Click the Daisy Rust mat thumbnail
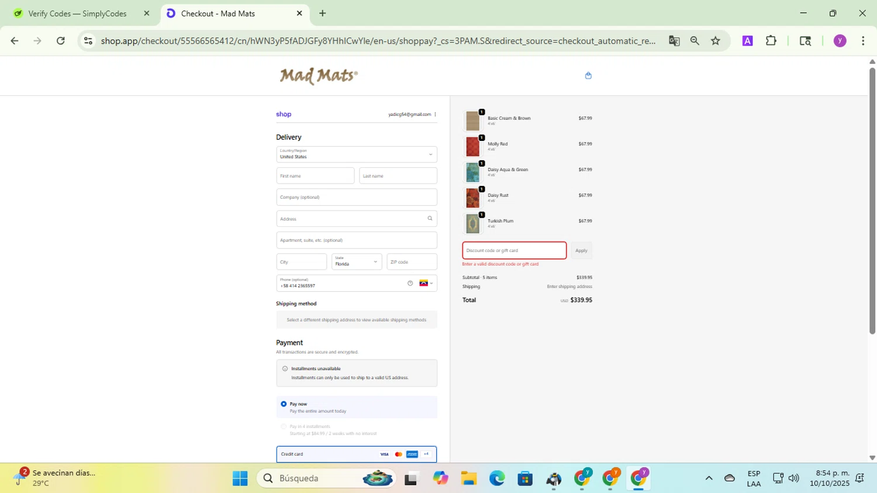This screenshot has width=877, height=493. [x=472, y=198]
